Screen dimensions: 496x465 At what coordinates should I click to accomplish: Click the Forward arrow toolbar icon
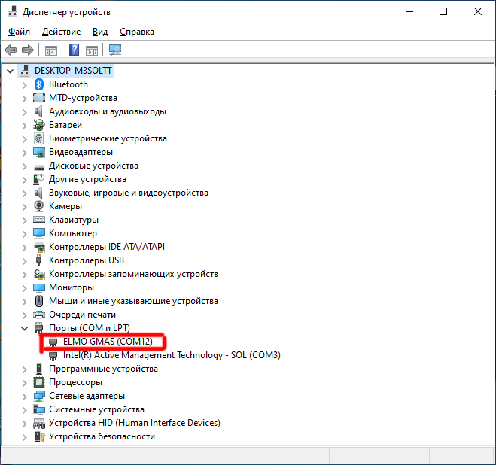(28, 50)
